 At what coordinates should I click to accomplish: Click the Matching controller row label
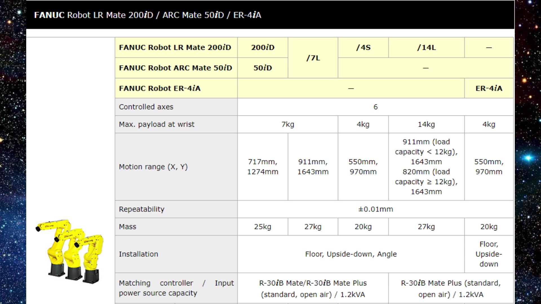point(176,288)
